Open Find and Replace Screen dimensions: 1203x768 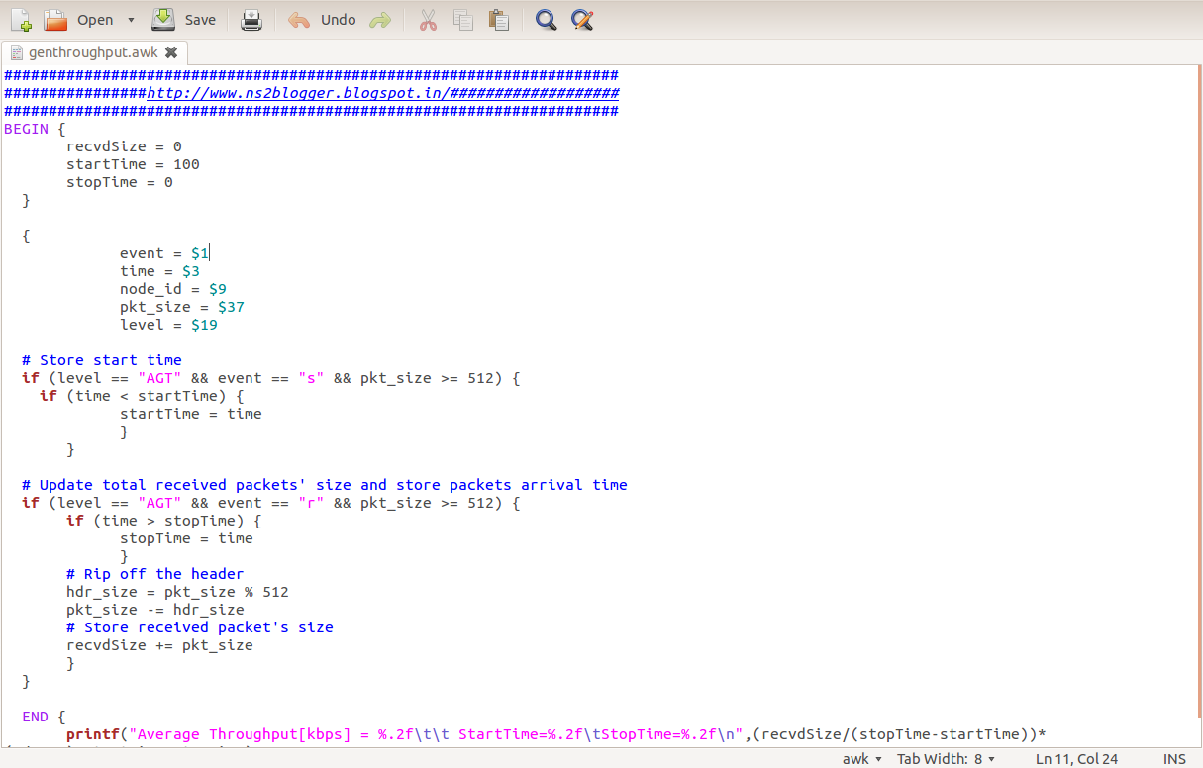[x=581, y=19]
